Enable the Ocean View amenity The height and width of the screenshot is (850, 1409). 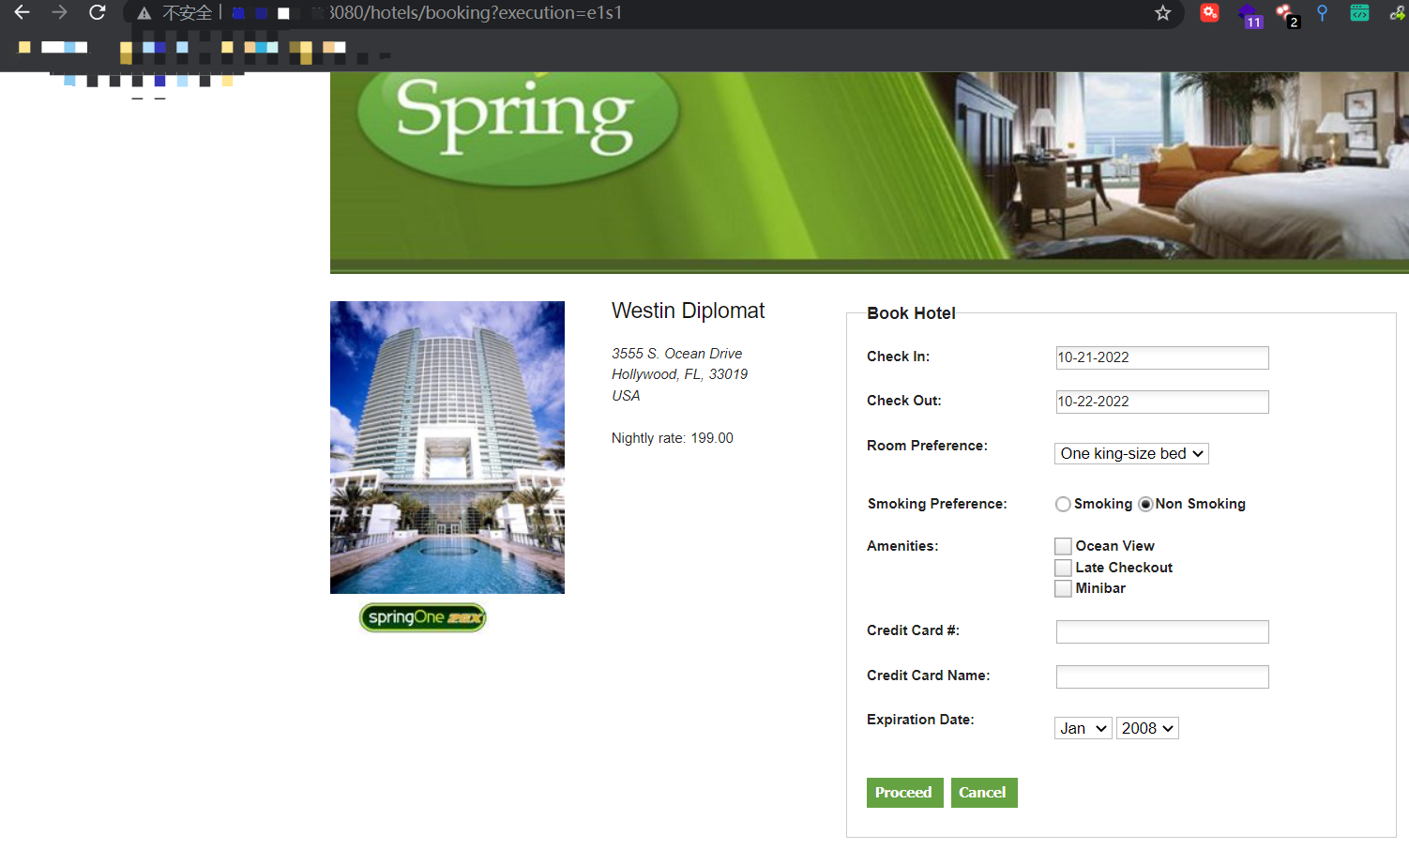pyautogui.click(x=1063, y=546)
